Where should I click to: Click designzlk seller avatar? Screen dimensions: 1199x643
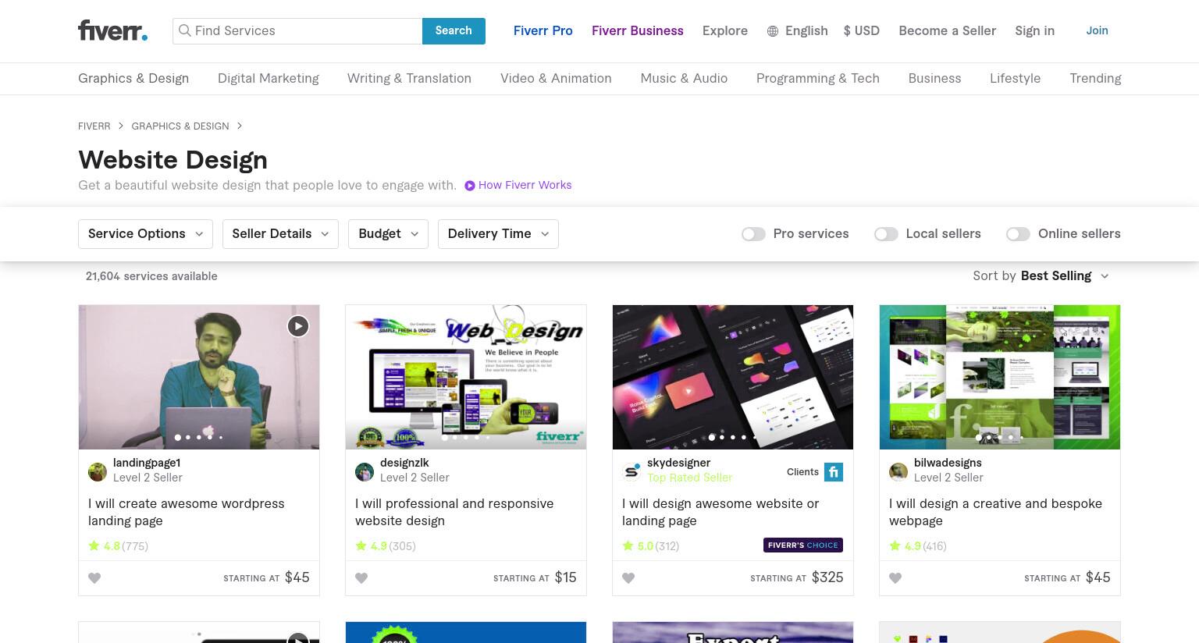(365, 471)
